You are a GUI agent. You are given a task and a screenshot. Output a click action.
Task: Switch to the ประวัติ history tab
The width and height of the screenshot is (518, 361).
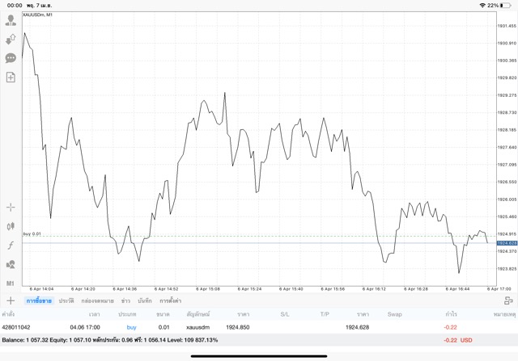click(x=66, y=300)
